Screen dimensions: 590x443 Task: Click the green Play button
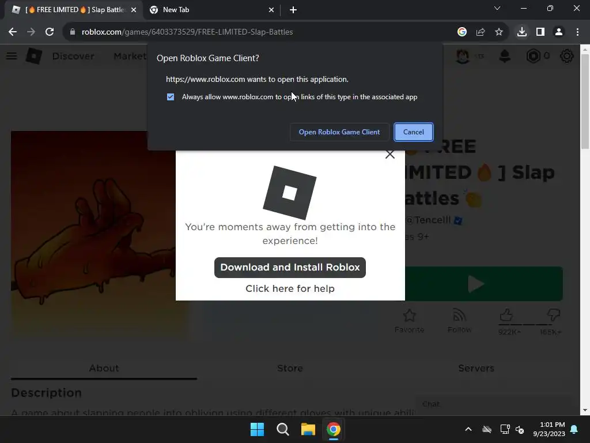coord(484,284)
